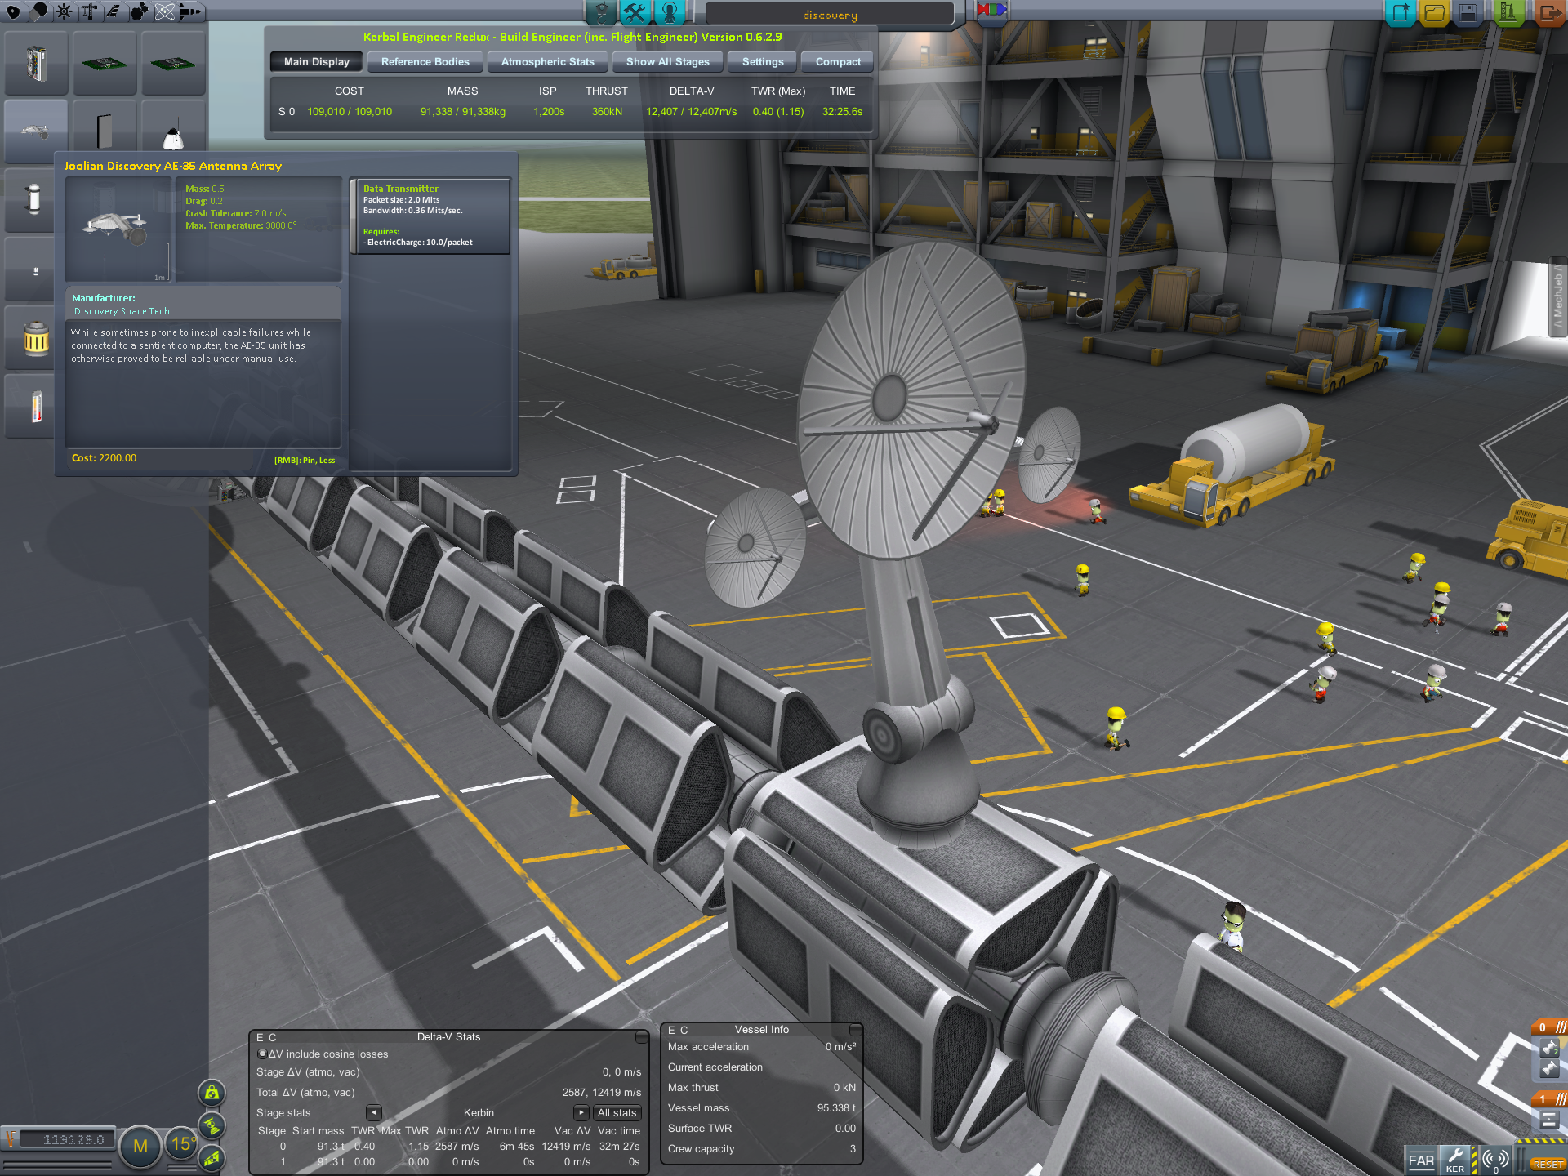Image resolution: width=1568 pixels, height=1176 pixels.
Task: Click the decoupler icon in stage 1
Action: 1549,1120
